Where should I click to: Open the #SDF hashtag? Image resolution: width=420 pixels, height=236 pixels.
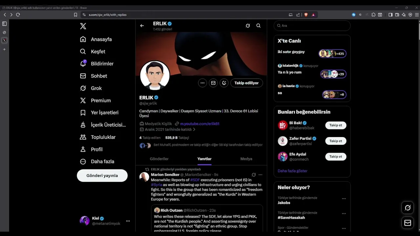pos(195,180)
